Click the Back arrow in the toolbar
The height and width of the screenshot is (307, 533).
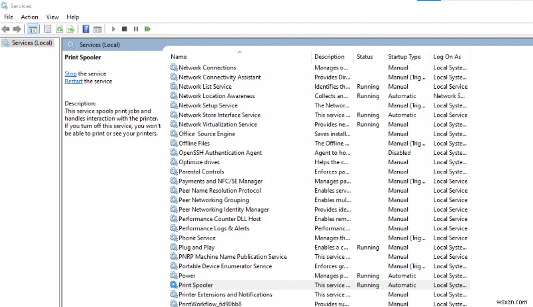point(6,29)
